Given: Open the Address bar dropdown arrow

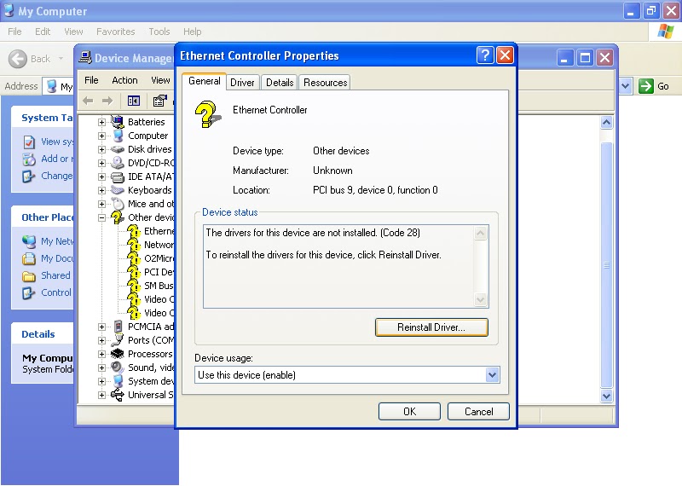Looking at the screenshot, I should point(625,86).
